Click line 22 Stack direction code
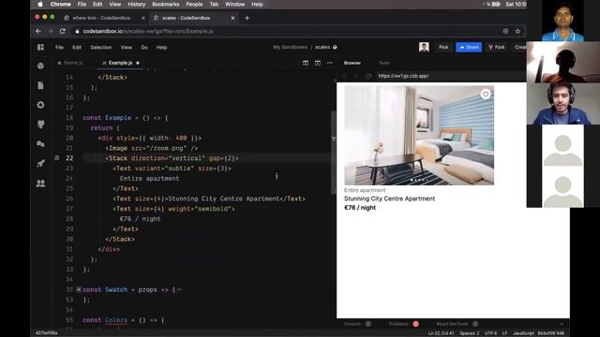The height and width of the screenshot is (337, 600). (x=172, y=158)
